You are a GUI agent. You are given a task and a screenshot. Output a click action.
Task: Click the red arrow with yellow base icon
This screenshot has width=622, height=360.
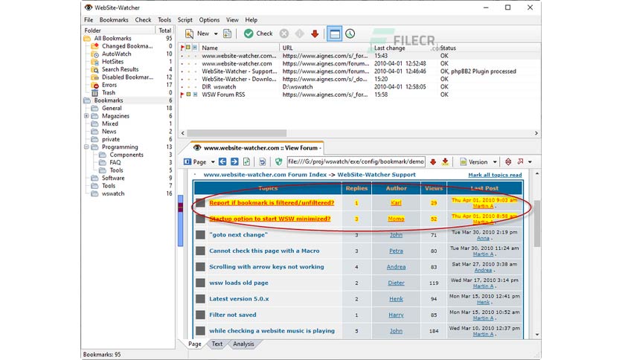pos(445,161)
